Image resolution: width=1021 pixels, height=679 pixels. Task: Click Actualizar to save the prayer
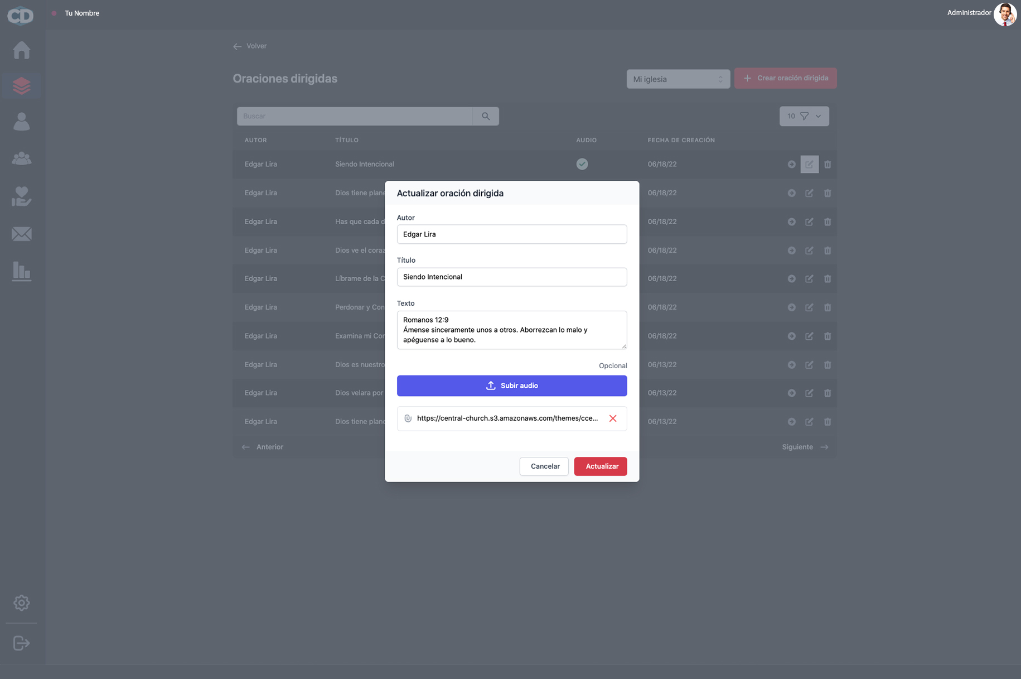coord(601,466)
